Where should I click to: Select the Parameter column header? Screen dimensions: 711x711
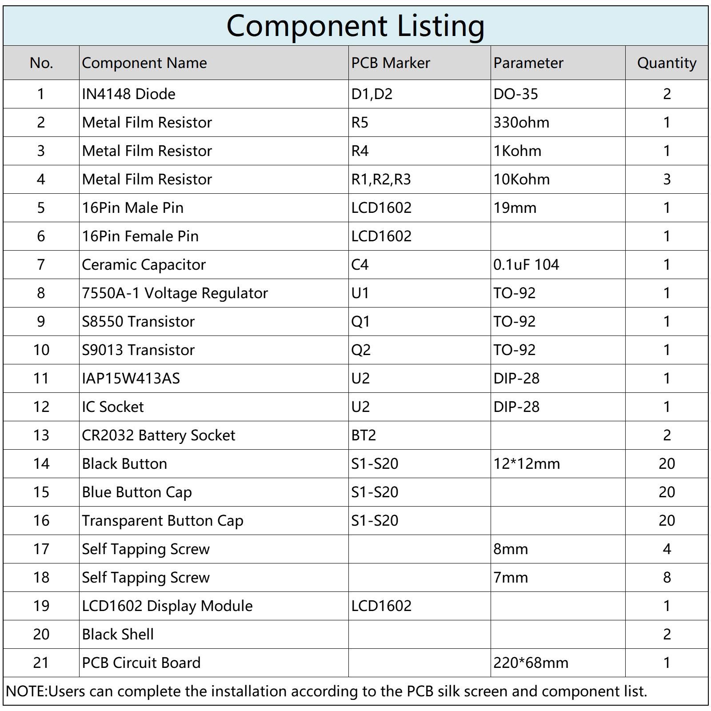click(x=528, y=63)
